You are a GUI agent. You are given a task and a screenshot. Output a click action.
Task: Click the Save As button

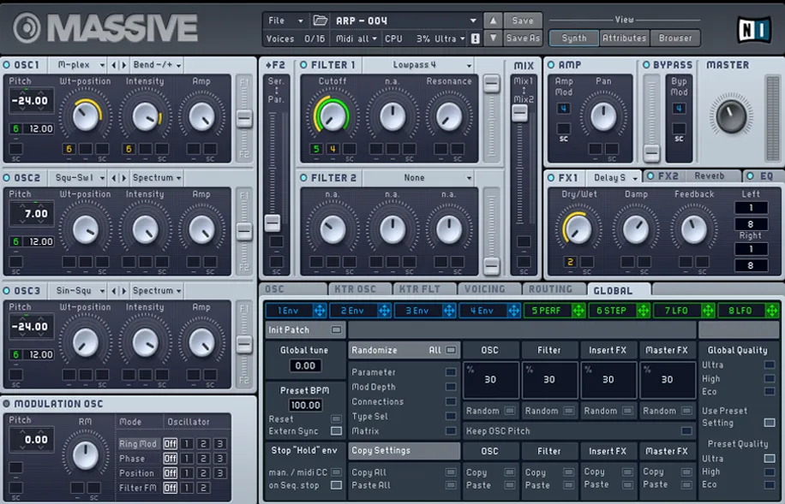click(523, 38)
